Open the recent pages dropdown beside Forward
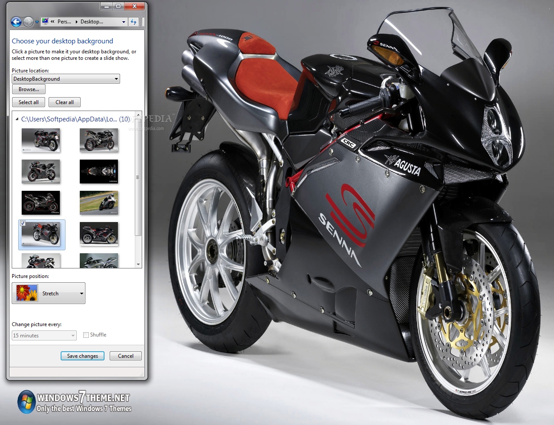This screenshot has height=425, width=554. click(37, 22)
